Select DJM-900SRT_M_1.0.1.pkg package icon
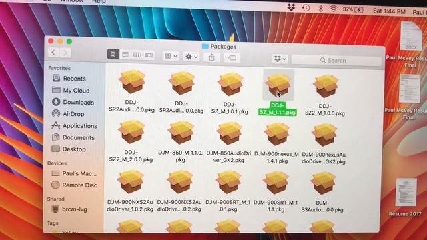427x240 pixels. [228, 183]
